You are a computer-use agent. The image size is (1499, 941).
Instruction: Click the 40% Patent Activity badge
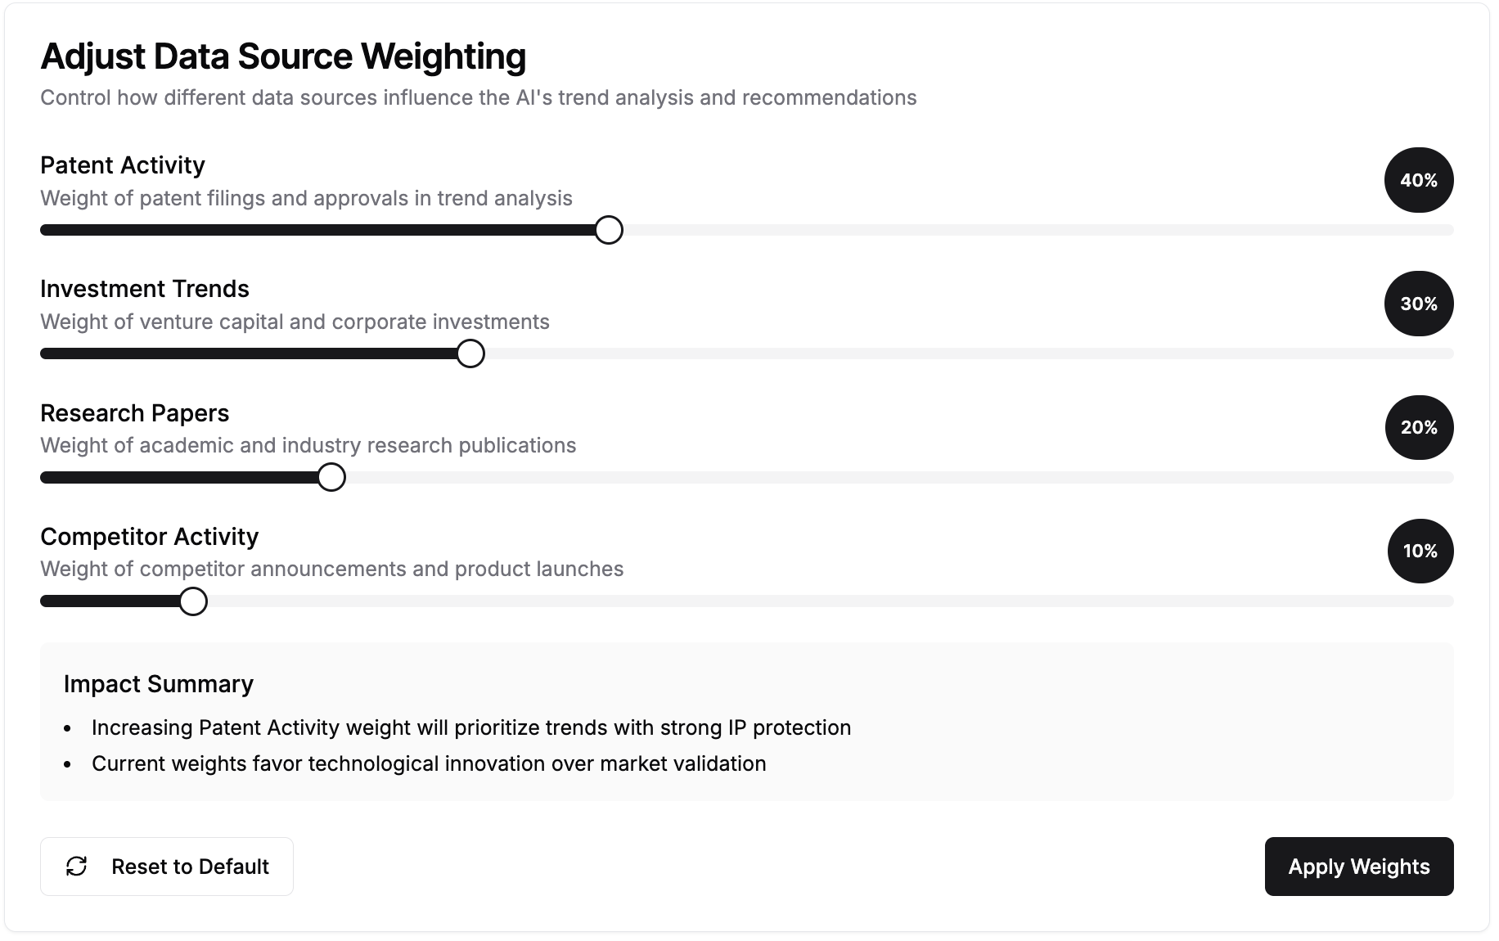pos(1418,180)
